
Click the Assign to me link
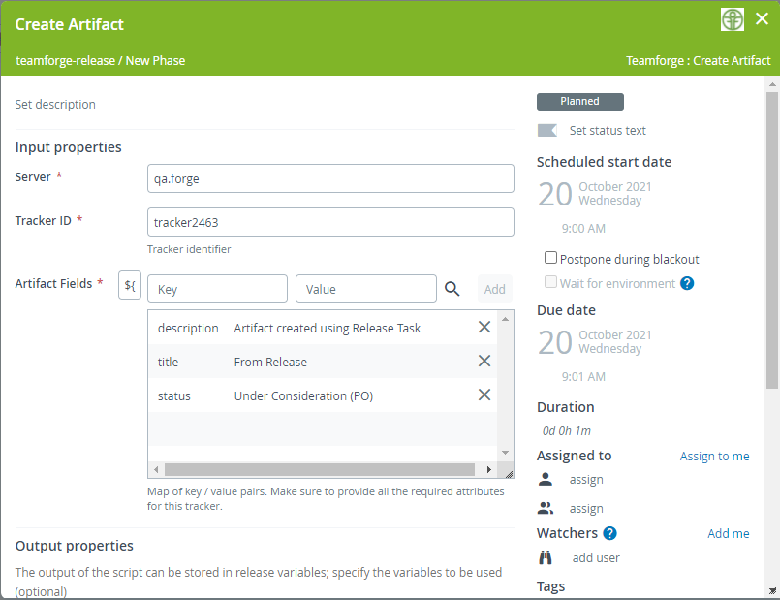(x=714, y=456)
